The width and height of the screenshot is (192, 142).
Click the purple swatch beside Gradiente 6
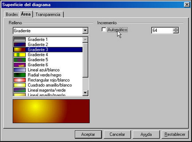pyautogui.click(x=20, y=65)
